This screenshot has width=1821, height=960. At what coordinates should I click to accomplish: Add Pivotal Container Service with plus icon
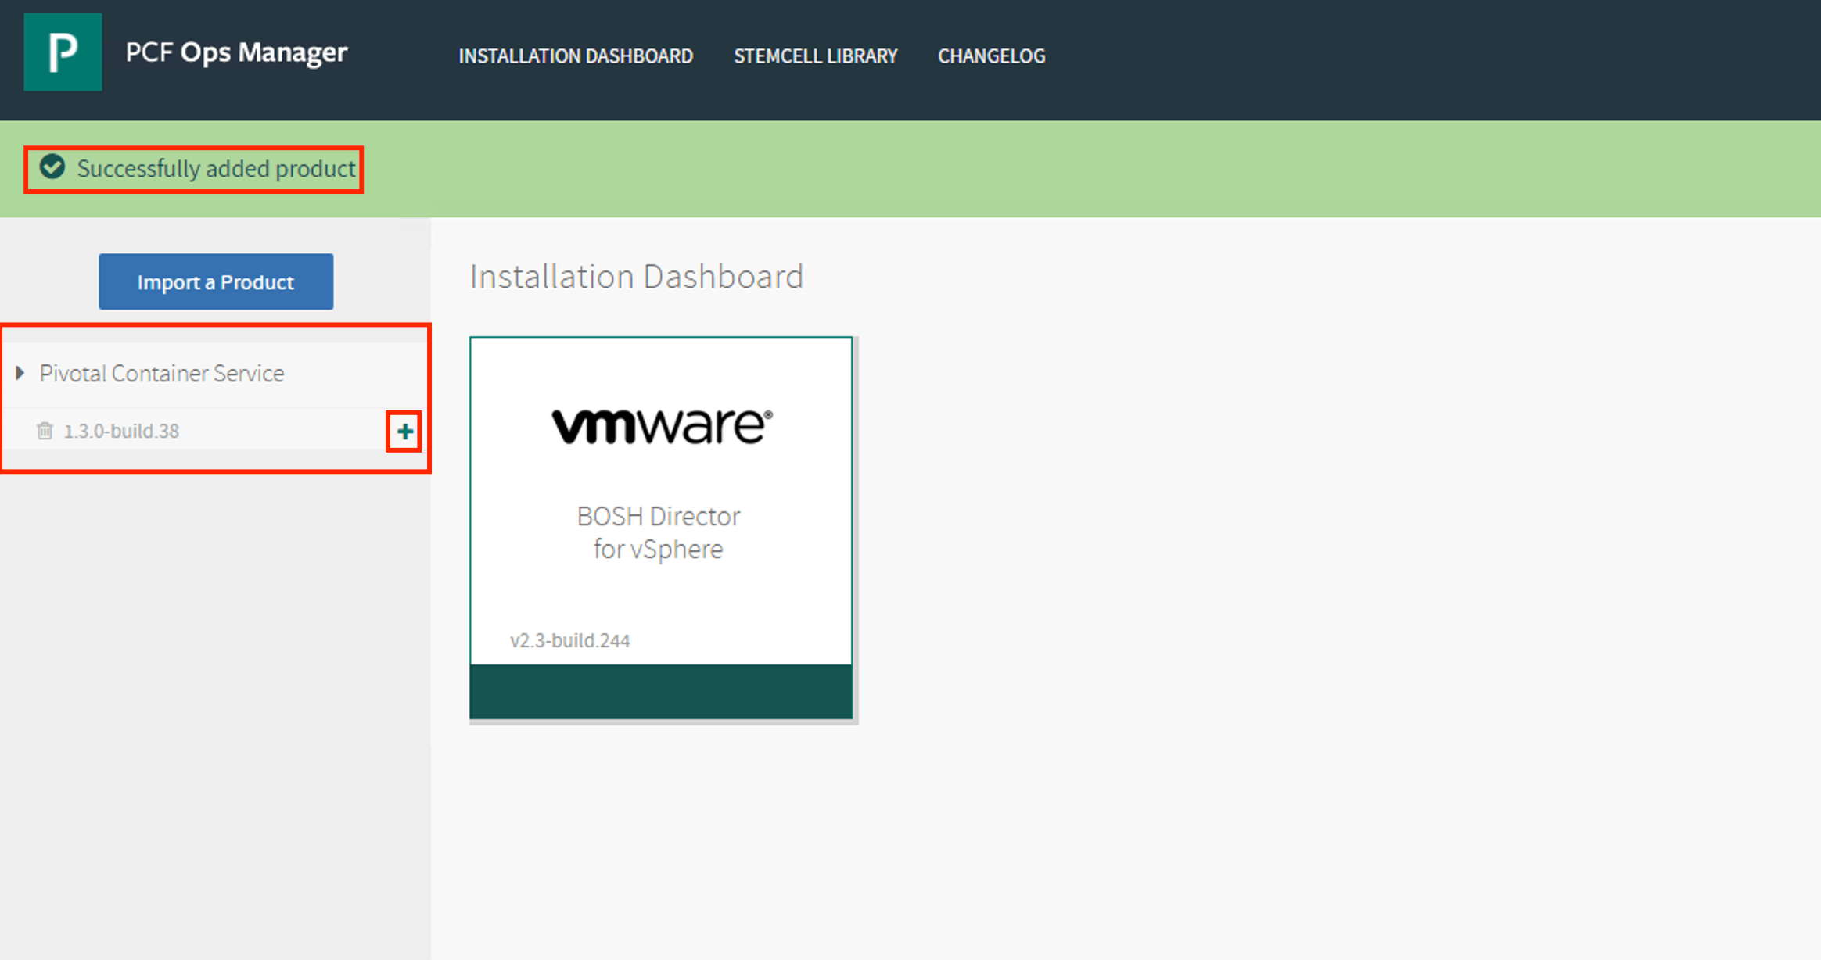(404, 432)
